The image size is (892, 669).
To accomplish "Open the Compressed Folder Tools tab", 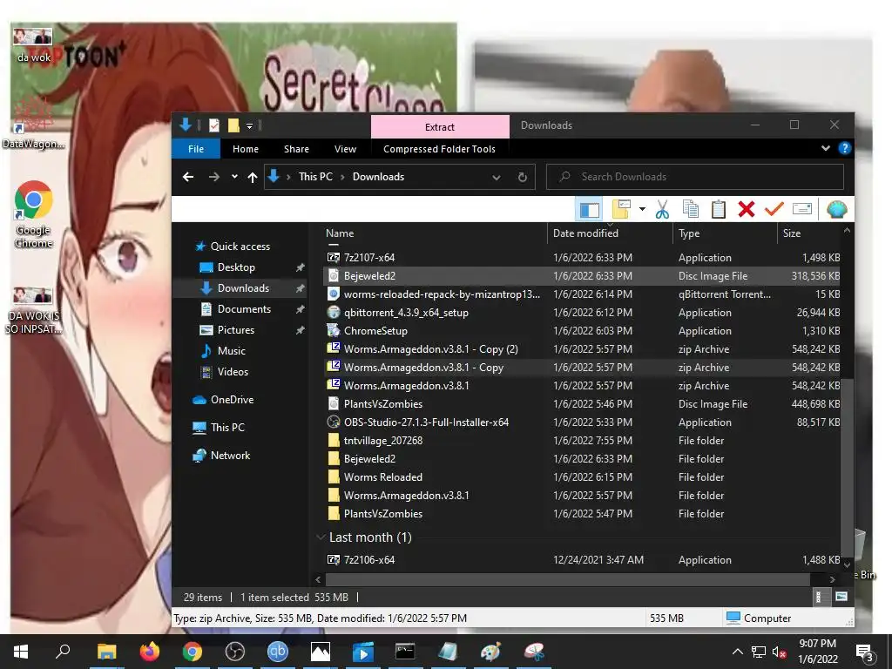I will (x=439, y=149).
